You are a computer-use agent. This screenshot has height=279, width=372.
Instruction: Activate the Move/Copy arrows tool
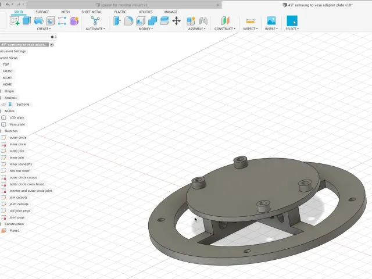176,21
